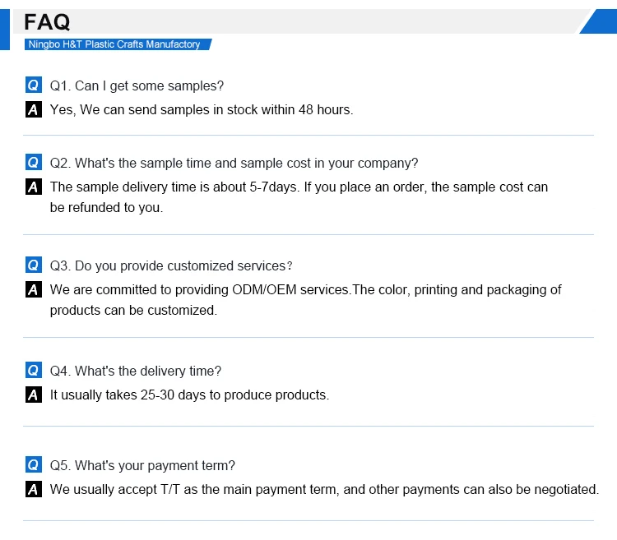Click the Q icon beside Q4 delivery time
617x540 pixels.
click(x=33, y=371)
